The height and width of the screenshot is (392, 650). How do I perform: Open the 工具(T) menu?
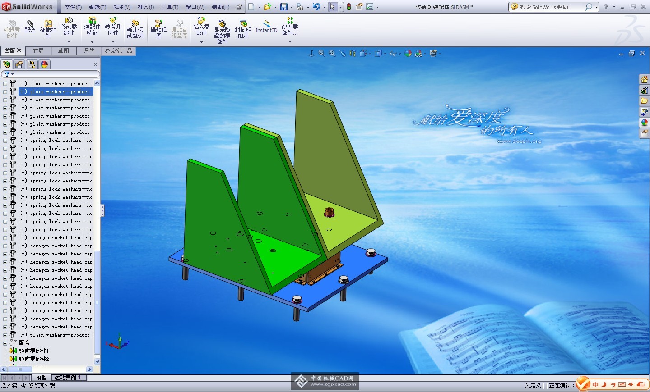click(170, 7)
